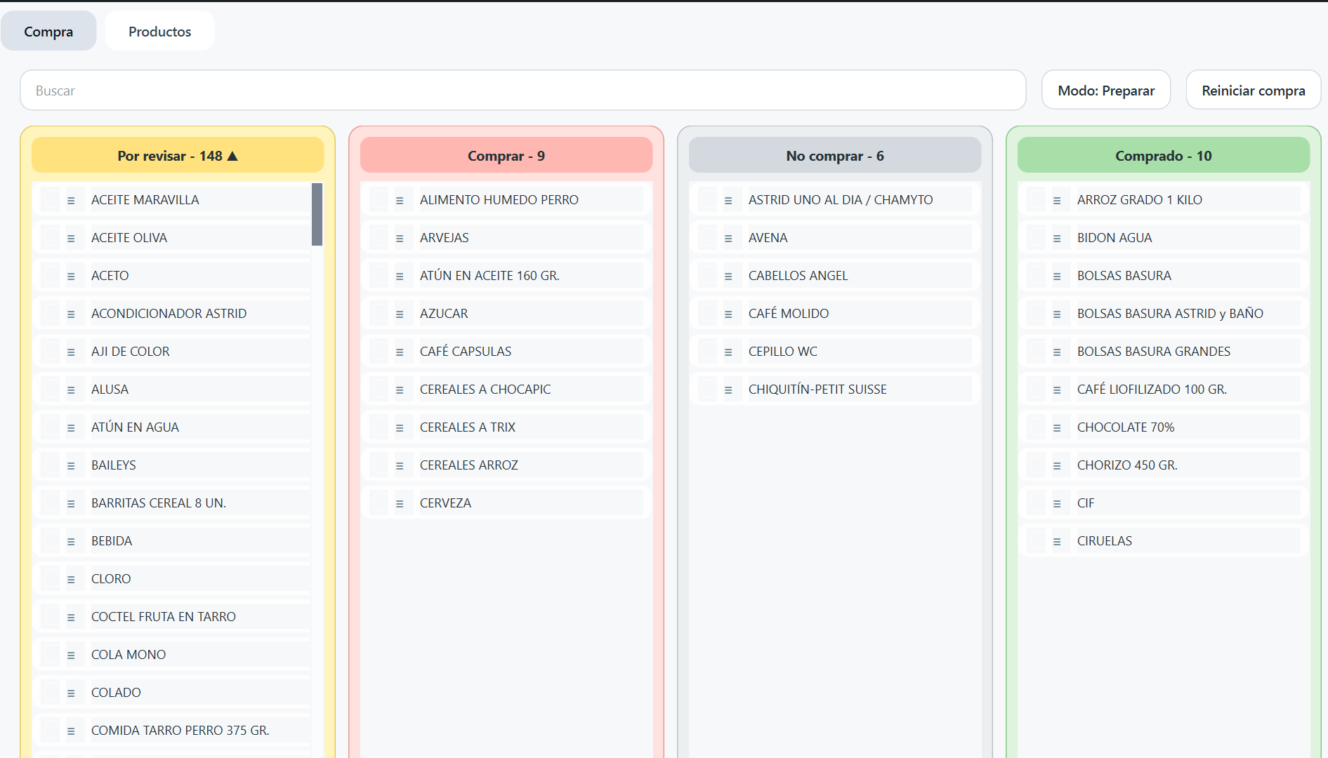Click drag handle icon for ACEITE MARAVILLA

pos(71,201)
